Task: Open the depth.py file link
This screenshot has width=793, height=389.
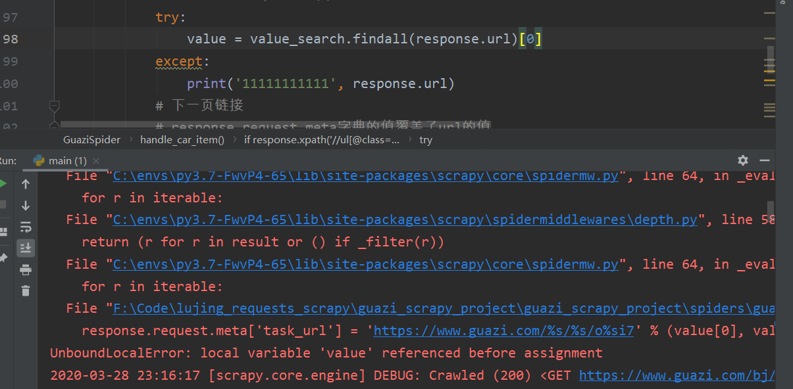Action: coord(405,219)
